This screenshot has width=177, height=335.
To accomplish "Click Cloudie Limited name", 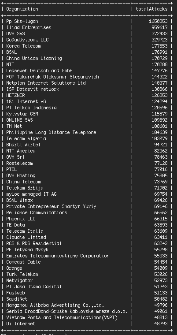I will click(x=26, y=237).
